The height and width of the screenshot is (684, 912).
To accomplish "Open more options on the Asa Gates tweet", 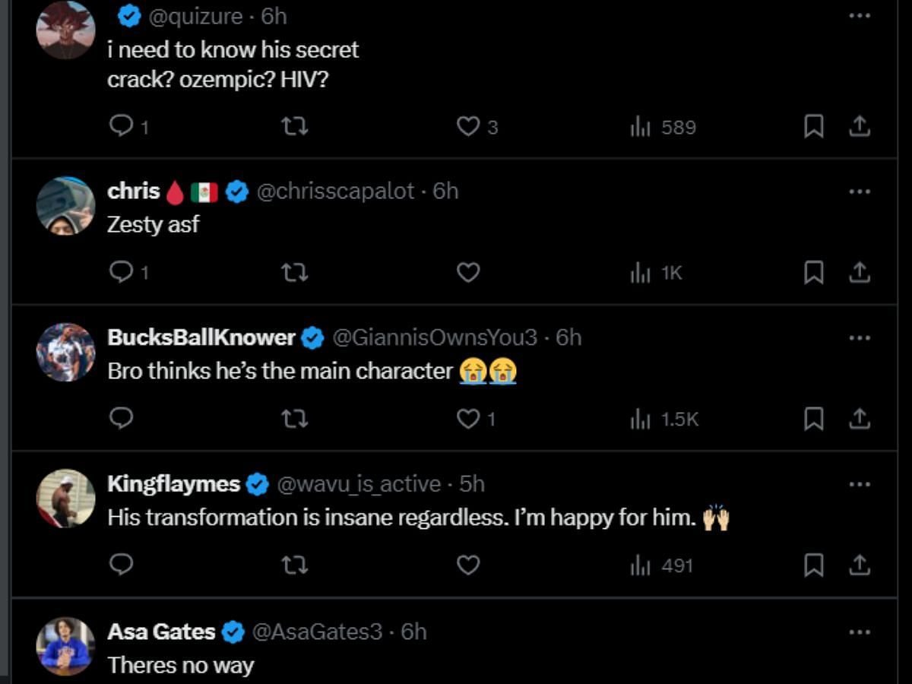I will (860, 632).
